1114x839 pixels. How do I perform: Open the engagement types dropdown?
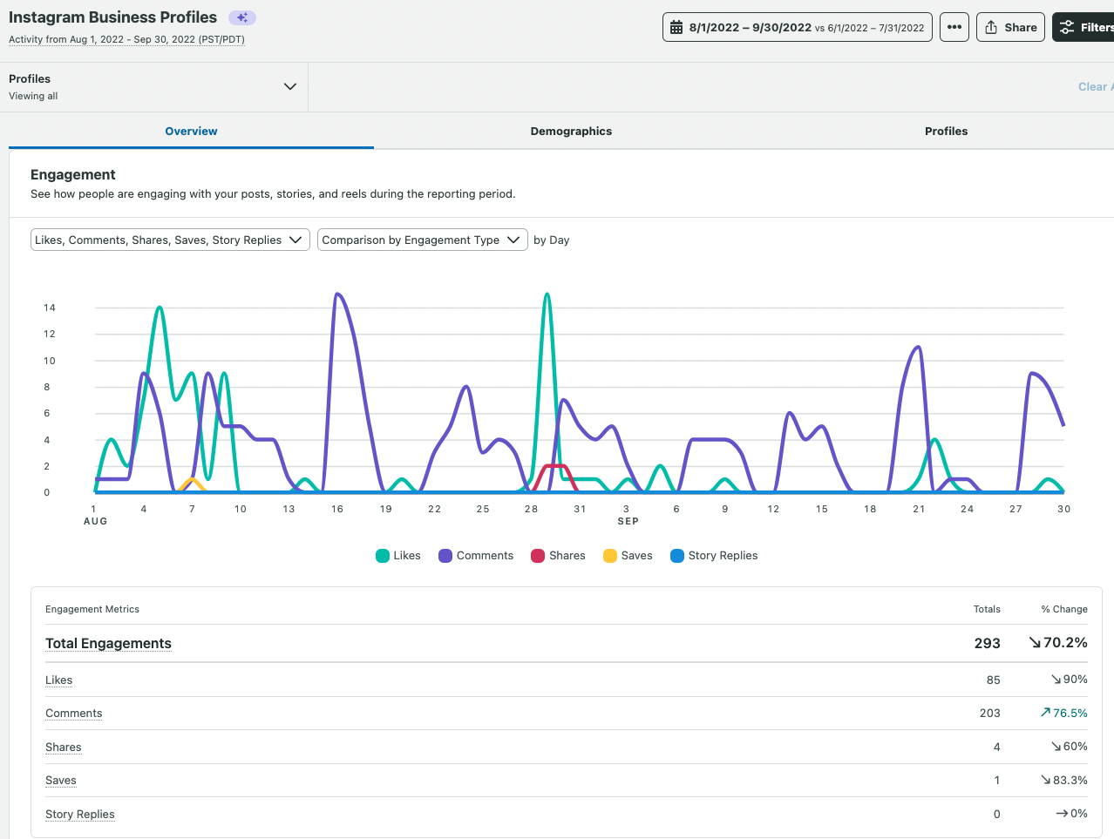pos(170,240)
